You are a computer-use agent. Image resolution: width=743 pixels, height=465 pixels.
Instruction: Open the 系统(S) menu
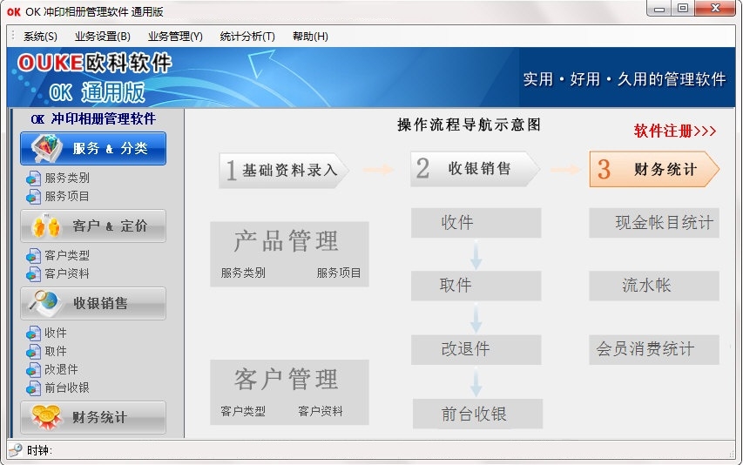coord(40,37)
